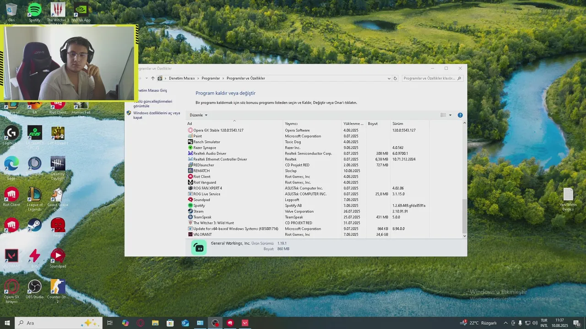
Task: Open Dead by Daylight desktop icon
Action: coord(58,168)
